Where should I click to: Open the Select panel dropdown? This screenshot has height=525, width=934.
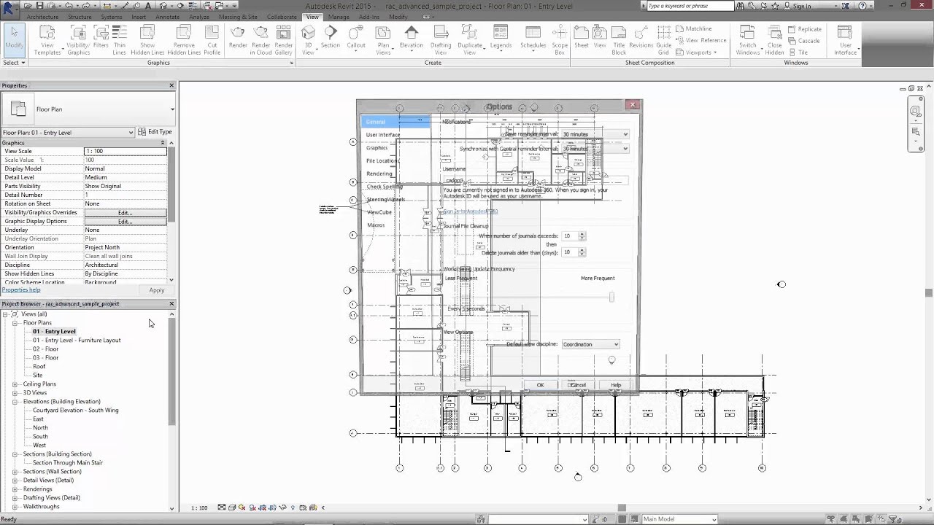pos(14,63)
